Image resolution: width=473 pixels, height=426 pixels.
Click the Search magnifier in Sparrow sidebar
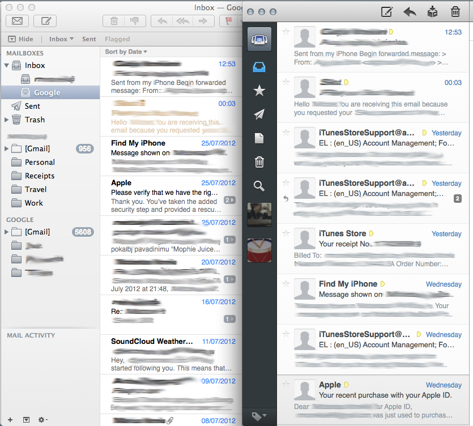[x=259, y=186]
